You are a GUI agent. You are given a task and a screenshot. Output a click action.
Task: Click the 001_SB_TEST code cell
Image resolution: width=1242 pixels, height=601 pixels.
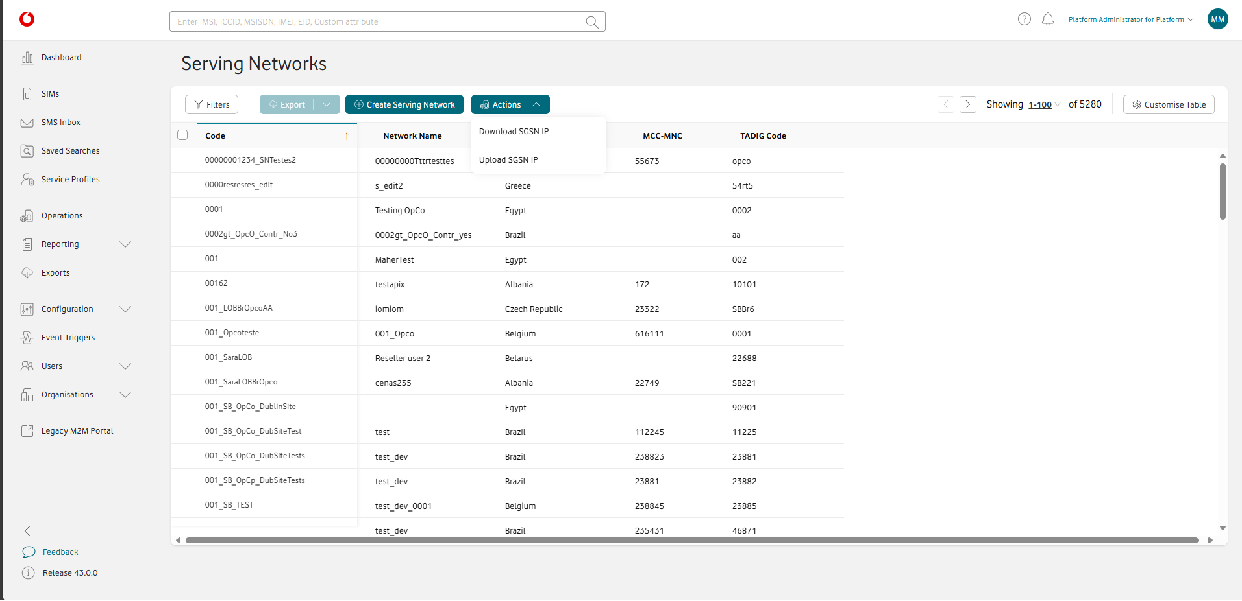click(229, 505)
